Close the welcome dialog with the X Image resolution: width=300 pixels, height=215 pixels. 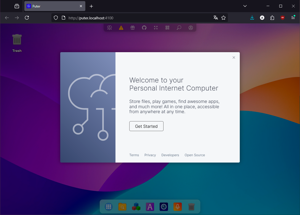[234, 57]
